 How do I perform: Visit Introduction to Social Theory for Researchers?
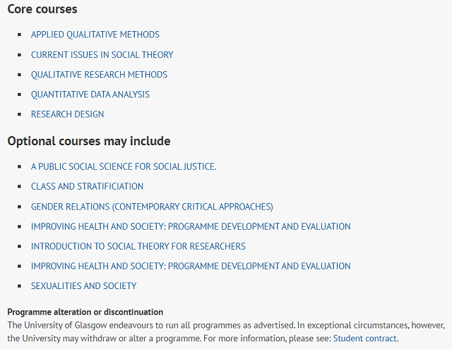click(x=138, y=246)
